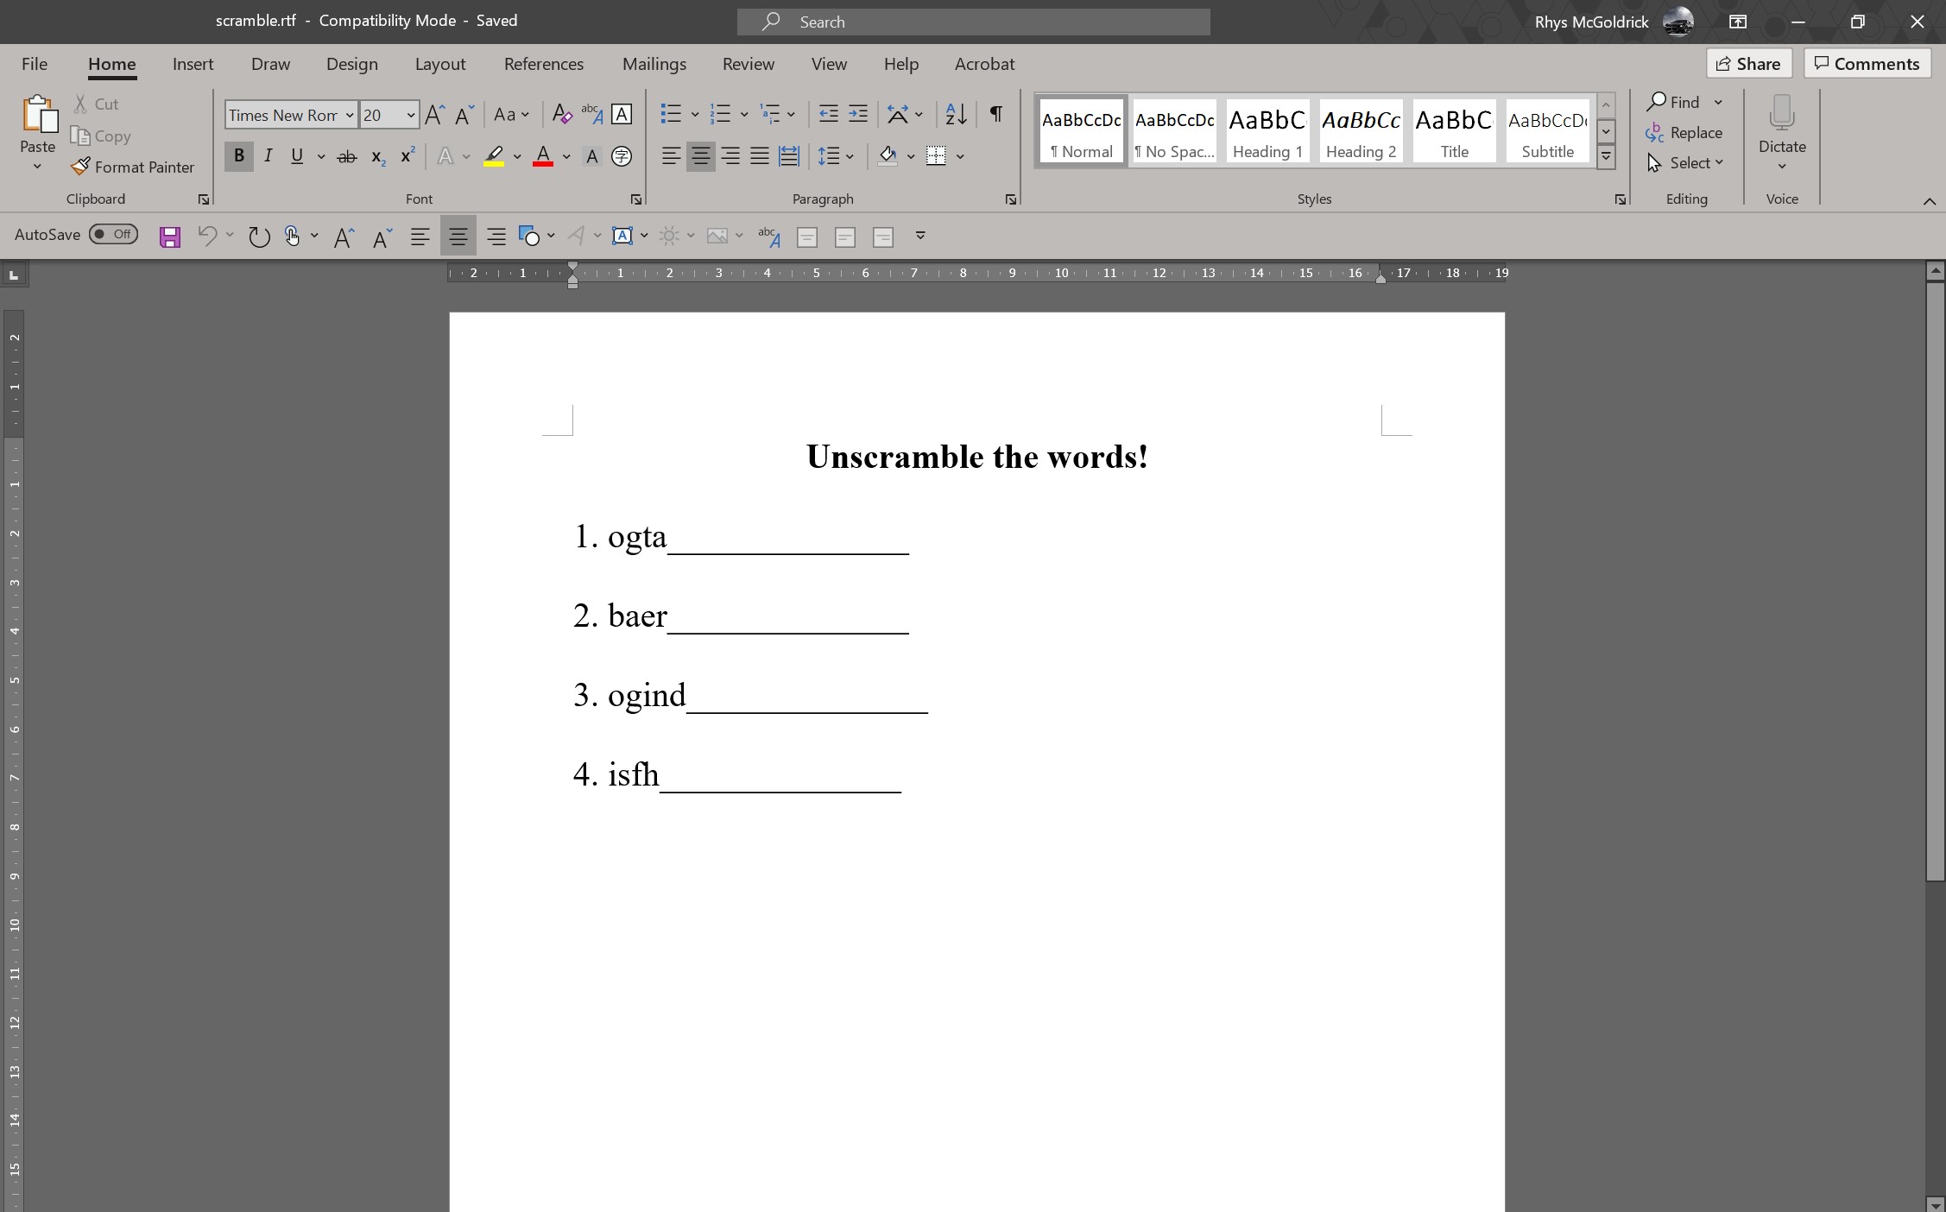Click the Increase Indent icon
Screen dimensions: 1946x1212
point(858,114)
